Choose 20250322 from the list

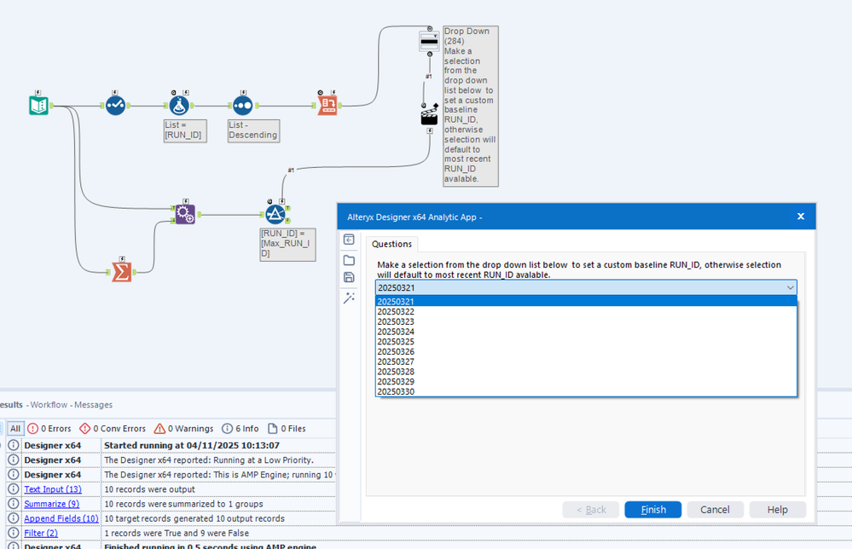[x=586, y=312]
